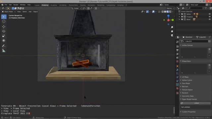Select the Rotate tool
212x119 pixels.
tap(4, 31)
